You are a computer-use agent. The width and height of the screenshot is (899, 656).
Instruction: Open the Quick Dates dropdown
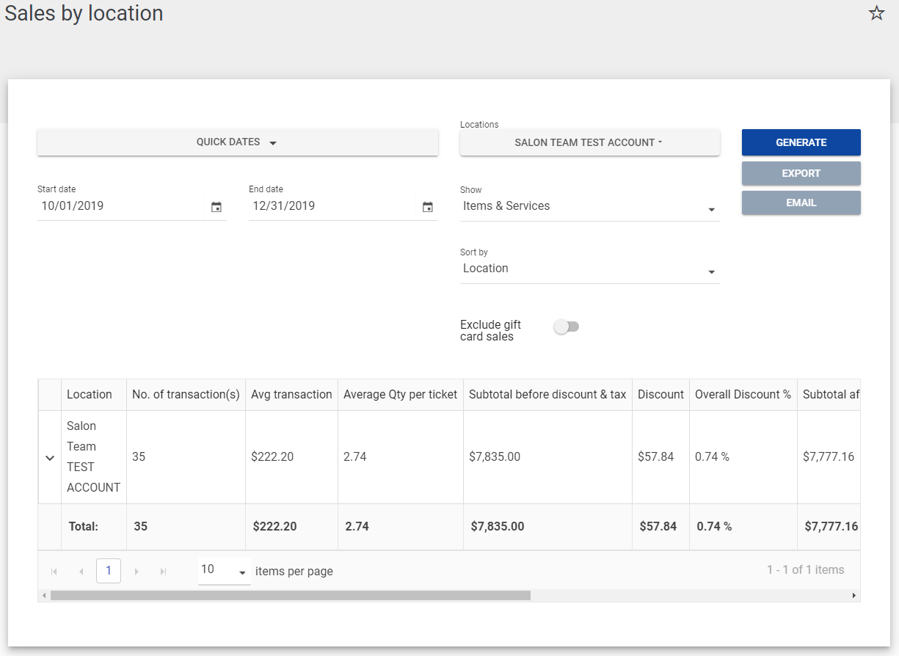(237, 142)
